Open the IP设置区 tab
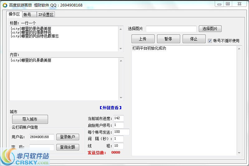The width and height of the screenshot is (249, 166). (46, 15)
